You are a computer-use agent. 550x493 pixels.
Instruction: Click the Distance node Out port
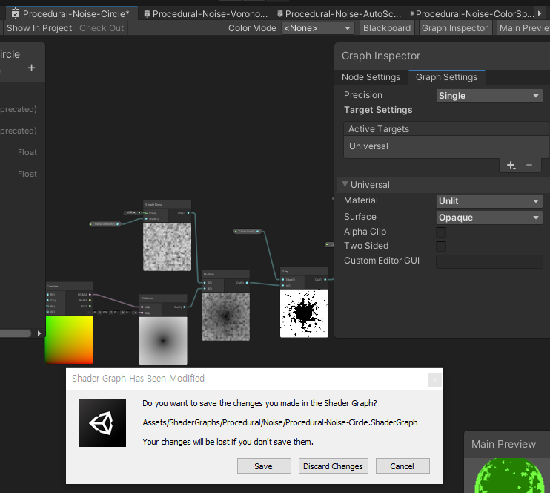[185, 307]
